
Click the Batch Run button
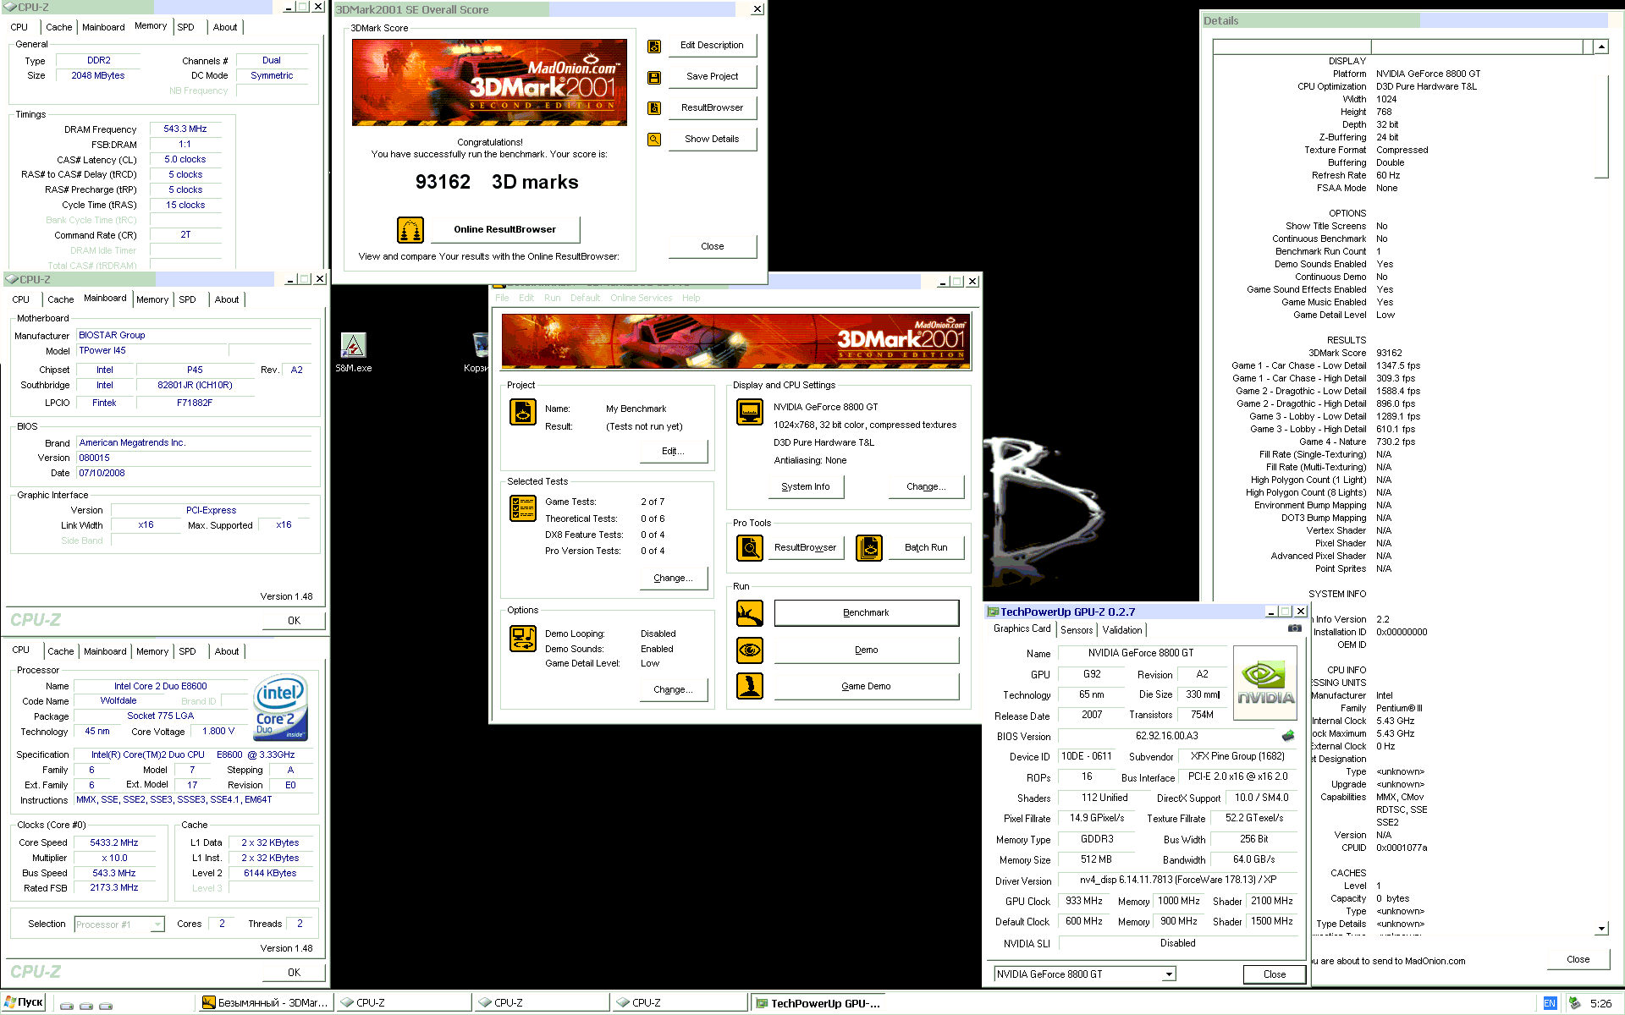pos(926,547)
